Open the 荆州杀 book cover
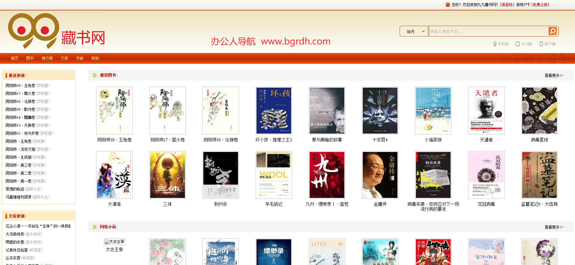 (x=221, y=175)
